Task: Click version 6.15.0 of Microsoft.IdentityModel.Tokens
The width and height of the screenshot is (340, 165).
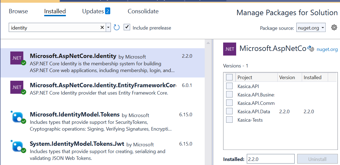Action: 186,115
